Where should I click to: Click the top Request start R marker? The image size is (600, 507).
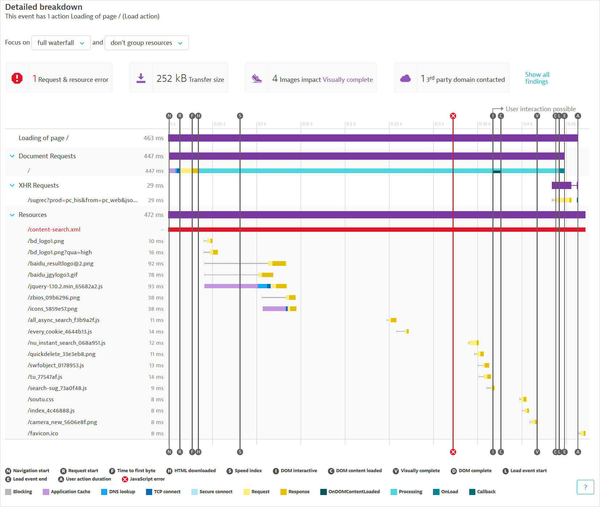(180, 116)
